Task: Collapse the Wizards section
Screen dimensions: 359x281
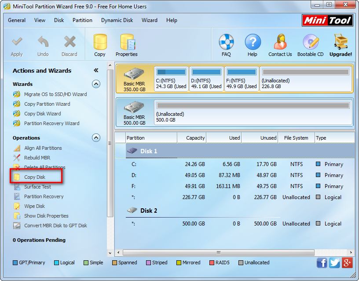Action: (96, 84)
